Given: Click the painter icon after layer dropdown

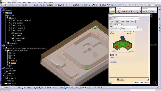Looking at the screenshot, I should click(x=156, y=5).
